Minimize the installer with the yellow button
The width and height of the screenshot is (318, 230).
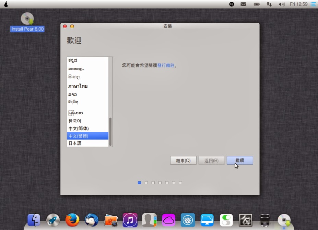pos(72,26)
